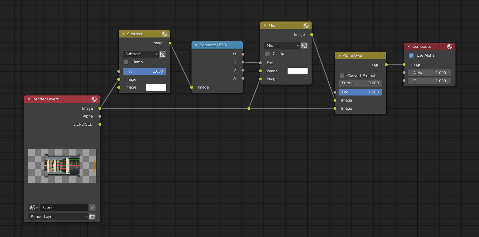Collapse the Alpha Over node
This screenshot has width=479, height=237.
340,56
